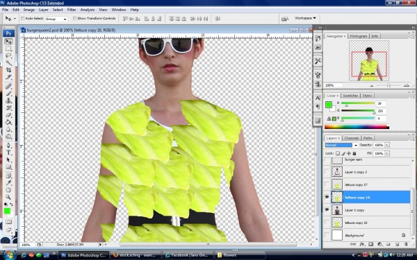Hide the Layer 1 copy layer

click(x=327, y=209)
